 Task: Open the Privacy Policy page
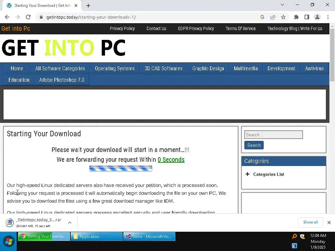point(122,29)
